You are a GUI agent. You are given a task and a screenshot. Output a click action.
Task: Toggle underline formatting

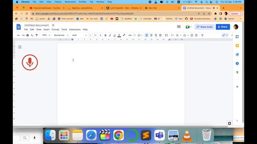tap(114, 35)
